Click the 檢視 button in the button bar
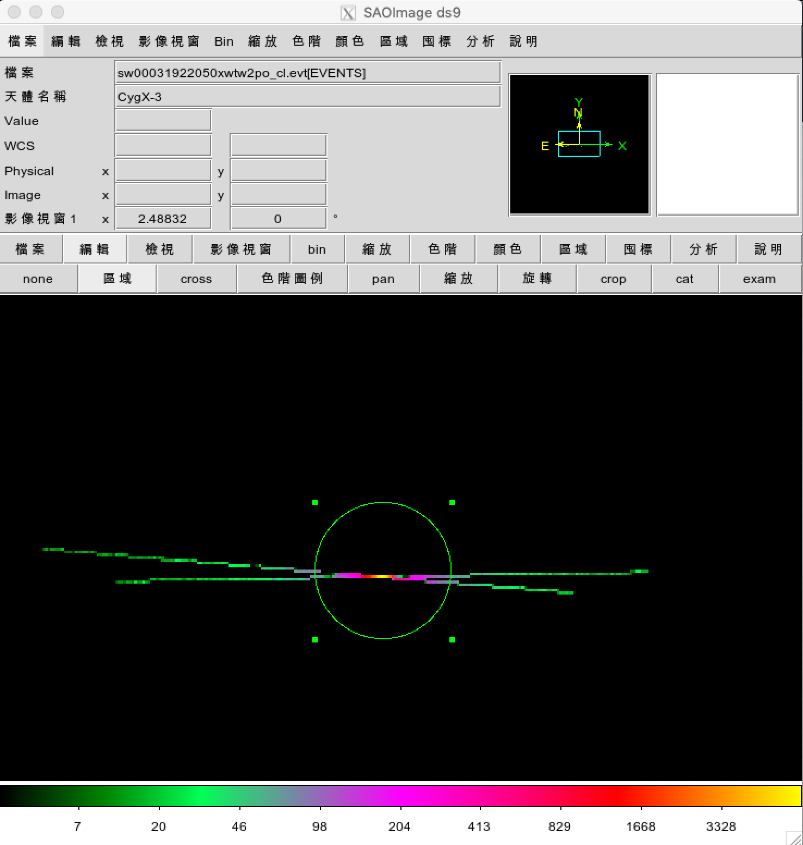This screenshot has width=803, height=845. pos(160,249)
